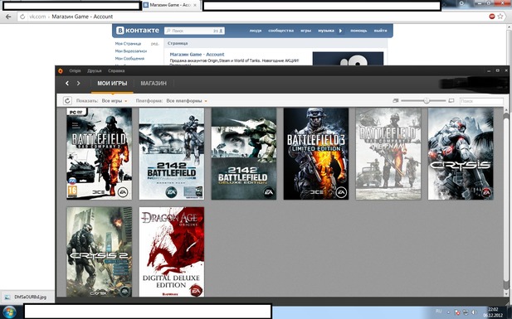Expand the Все игры filter dropdown
This screenshot has width=512, height=319.
point(115,101)
